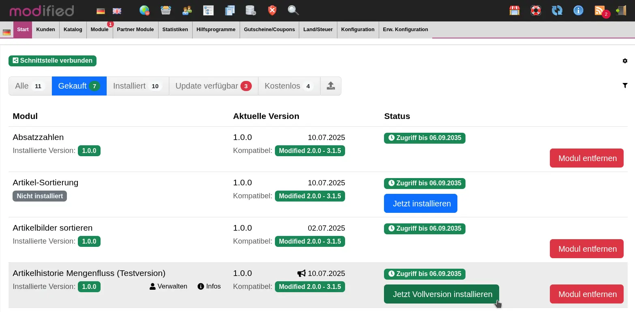Open the RSS news feed icon
Screen dimensions: 635x312
(x=600, y=11)
